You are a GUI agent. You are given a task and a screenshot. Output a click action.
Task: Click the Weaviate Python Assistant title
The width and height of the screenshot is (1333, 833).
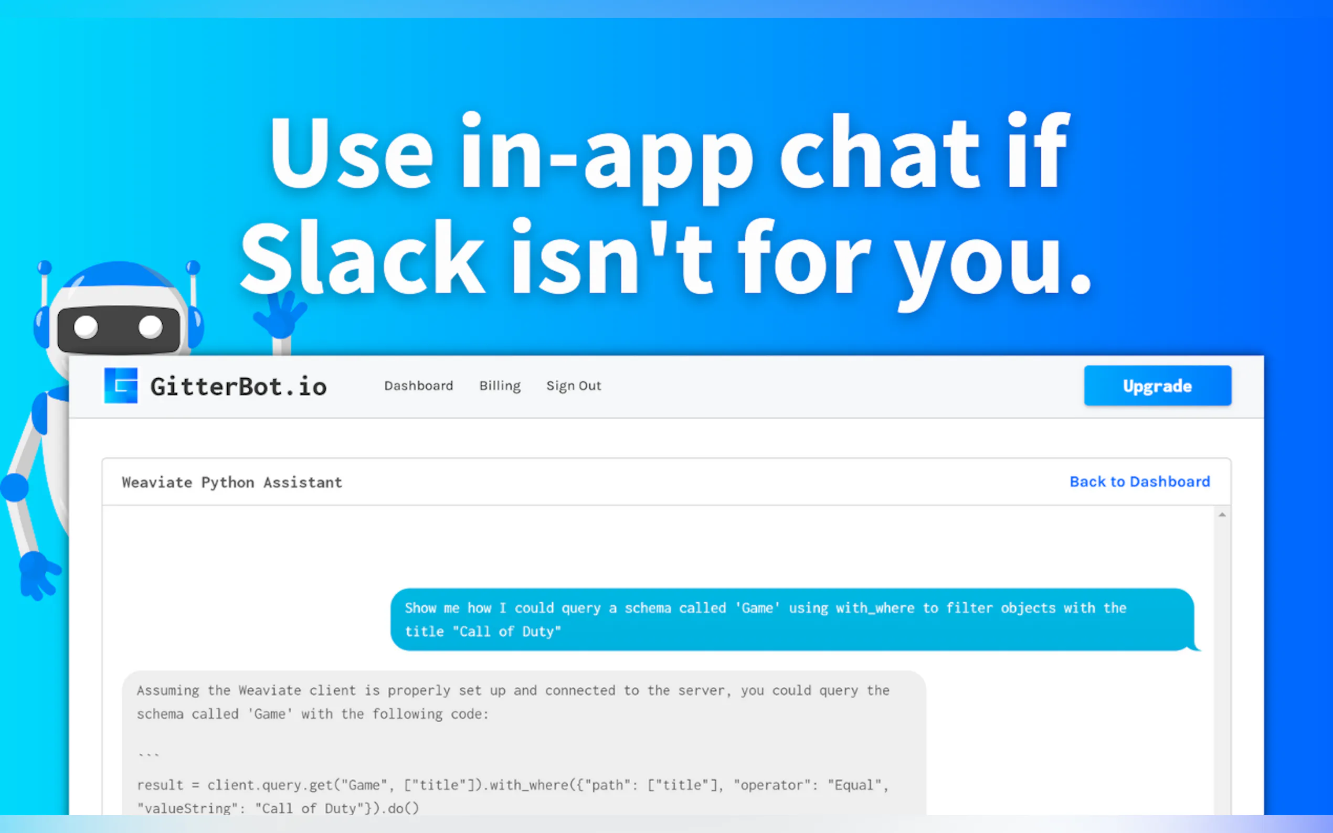(232, 482)
